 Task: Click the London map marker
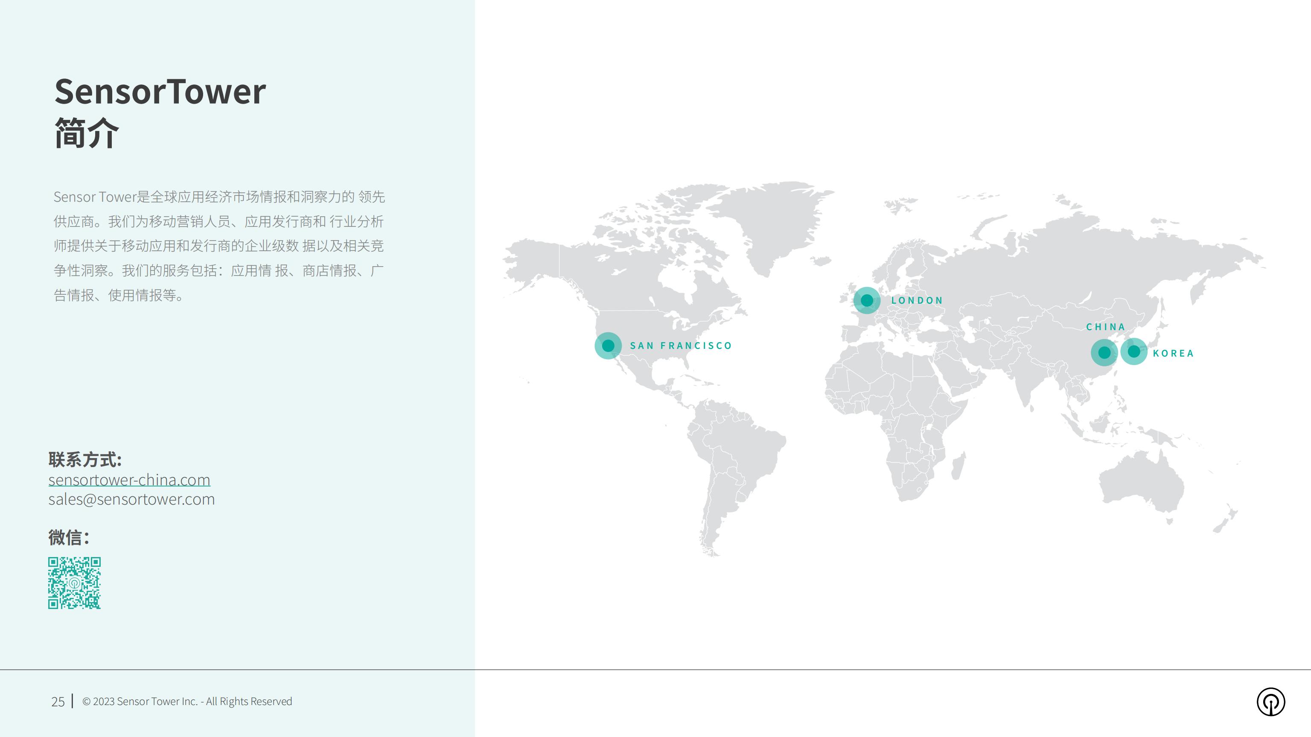(x=867, y=300)
